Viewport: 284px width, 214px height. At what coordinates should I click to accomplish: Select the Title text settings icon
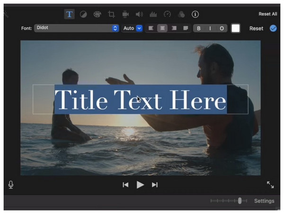click(x=69, y=14)
